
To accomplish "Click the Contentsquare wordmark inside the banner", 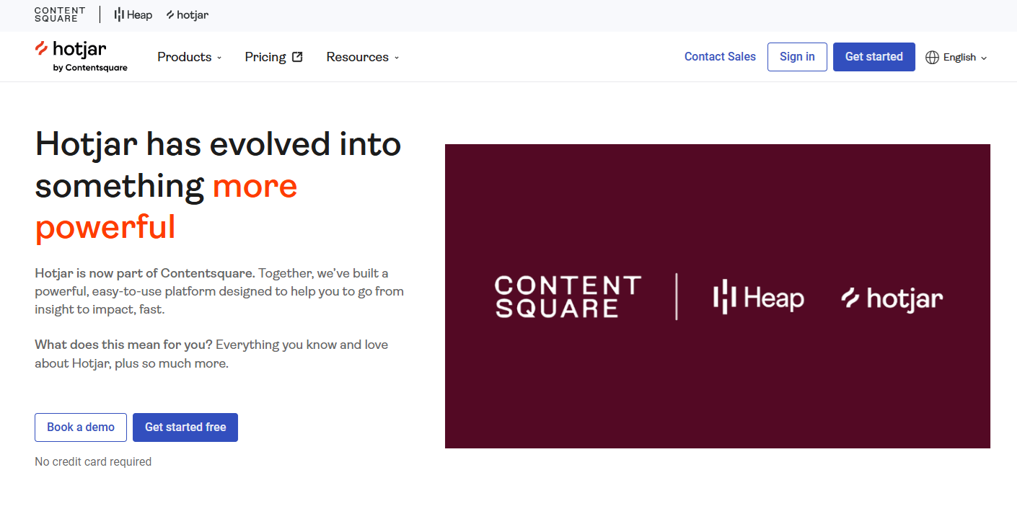I will [568, 296].
